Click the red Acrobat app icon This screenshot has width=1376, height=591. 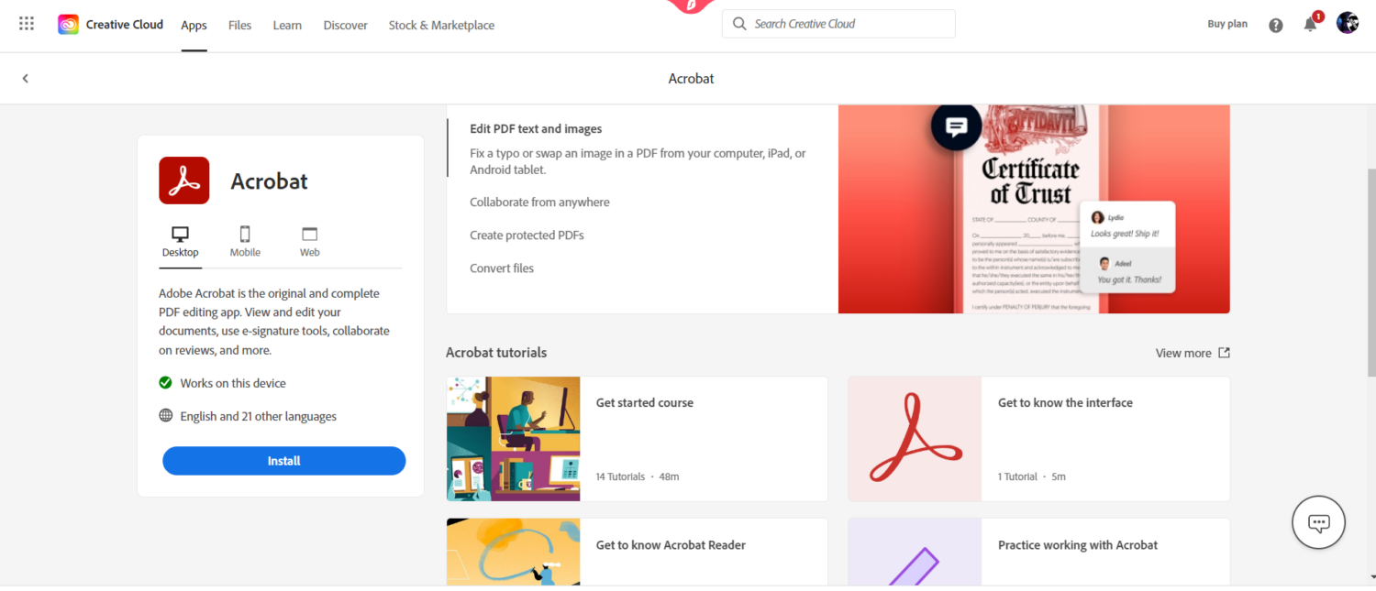184,181
